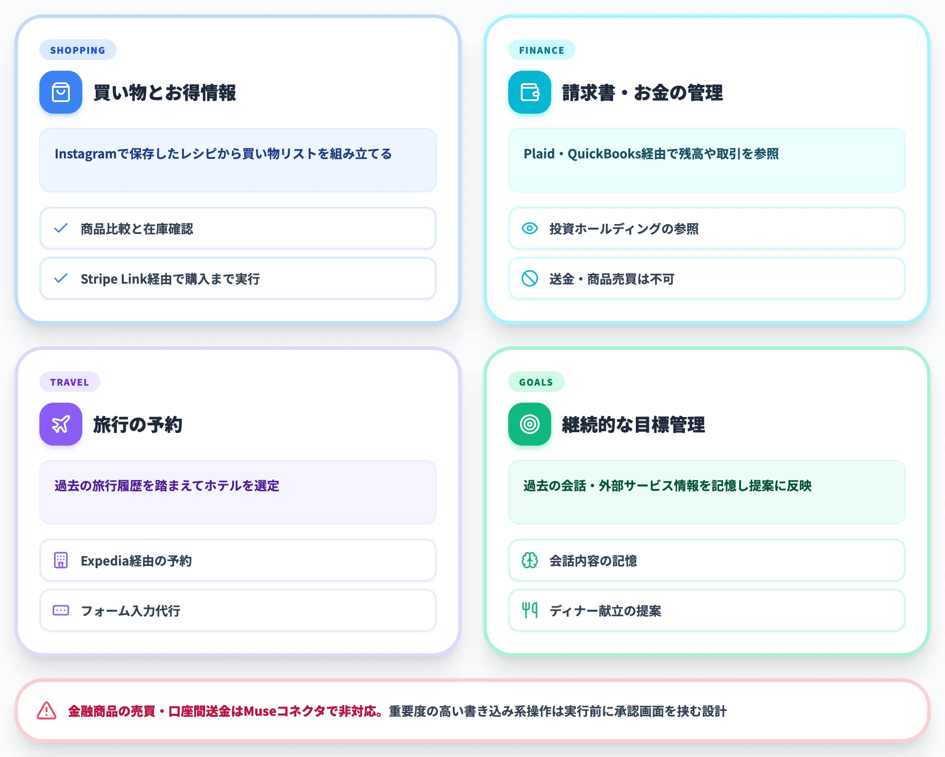Click the 買い物とお得情報 heading

(x=165, y=93)
